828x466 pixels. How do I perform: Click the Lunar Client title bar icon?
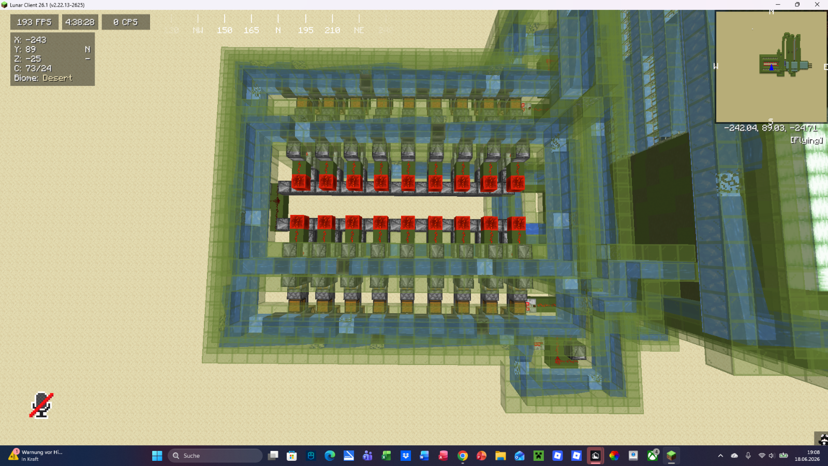point(5,5)
